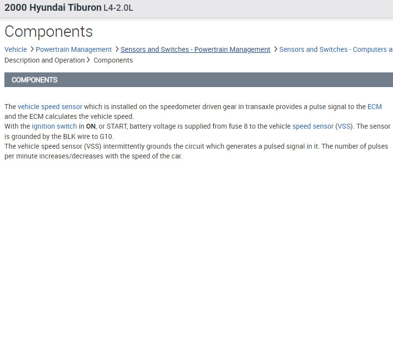The height and width of the screenshot is (360, 393).
Task: Click the Description and Operation breadcrumb
Action: tap(45, 60)
